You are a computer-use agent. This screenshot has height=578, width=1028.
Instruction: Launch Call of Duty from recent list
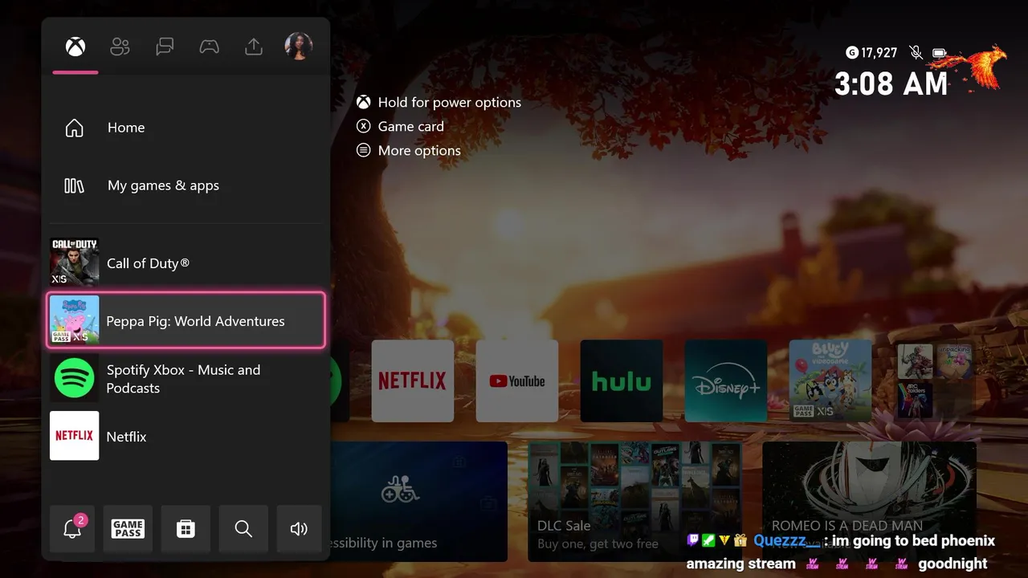click(x=186, y=263)
